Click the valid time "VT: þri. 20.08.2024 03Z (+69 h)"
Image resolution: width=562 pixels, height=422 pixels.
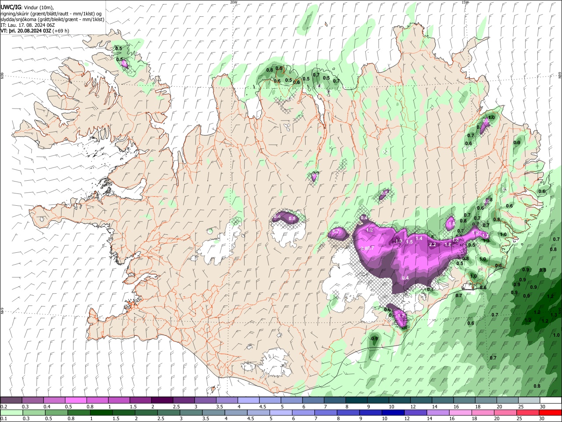[35, 31]
